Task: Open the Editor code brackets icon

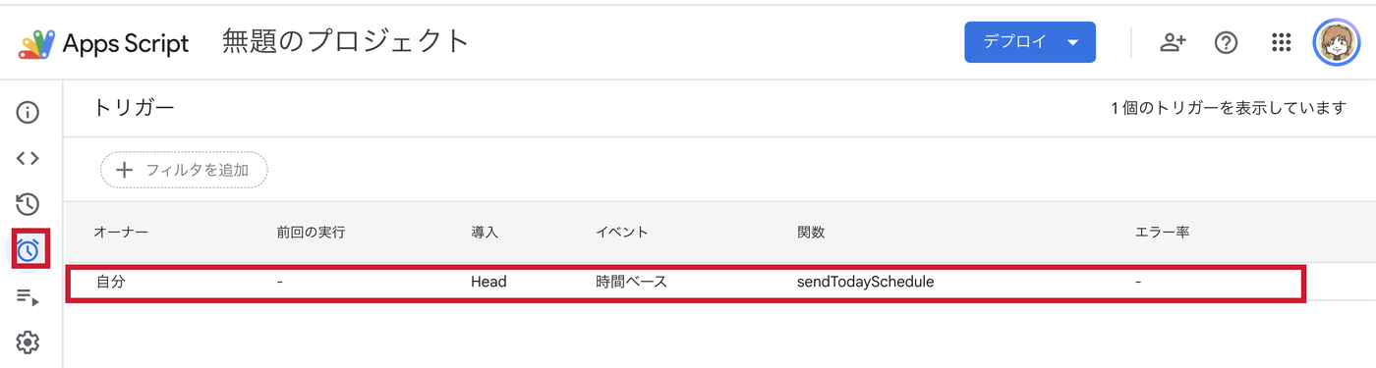Action: (28, 158)
